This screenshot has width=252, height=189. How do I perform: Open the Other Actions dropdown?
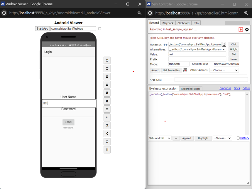click(x=224, y=70)
